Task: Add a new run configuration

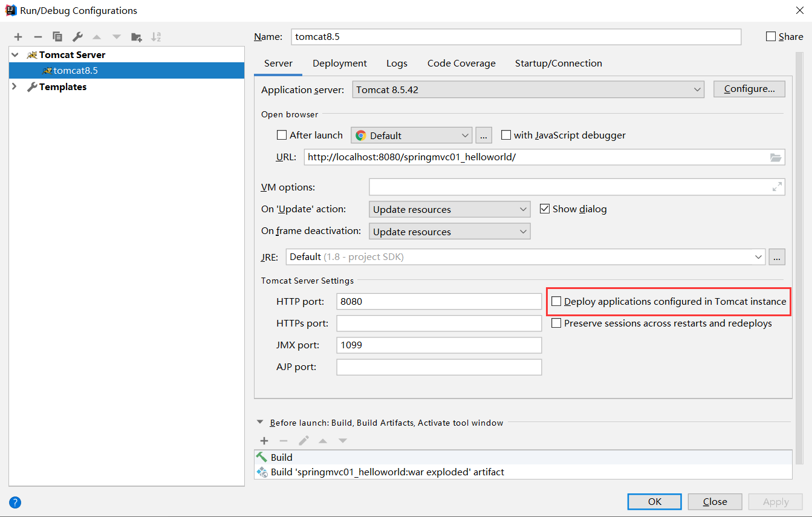Action: click(18, 36)
